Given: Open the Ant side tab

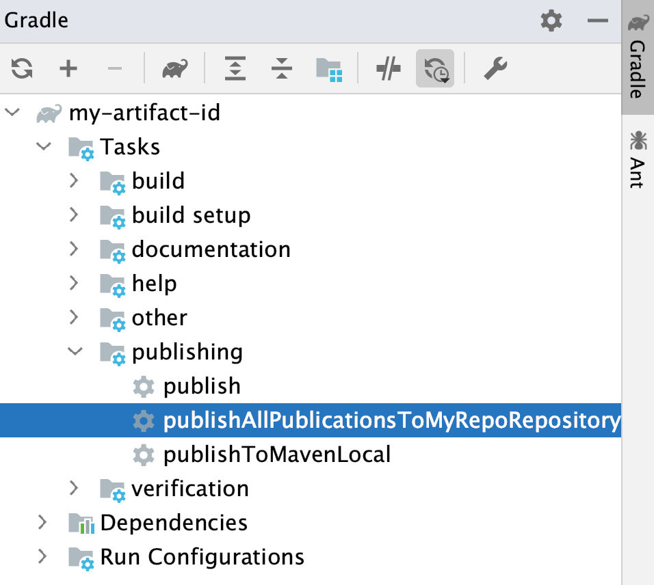Looking at the screenshot, I should 638,159.
